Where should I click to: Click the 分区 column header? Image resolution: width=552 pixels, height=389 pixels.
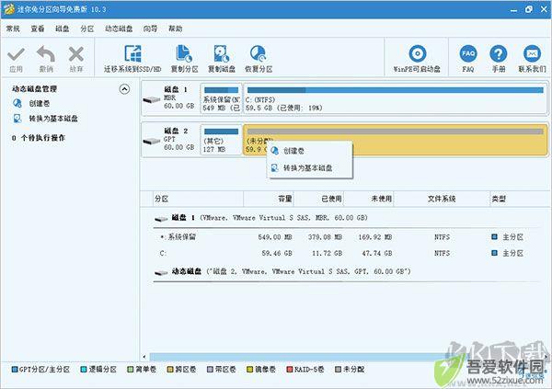click(198, 199)
